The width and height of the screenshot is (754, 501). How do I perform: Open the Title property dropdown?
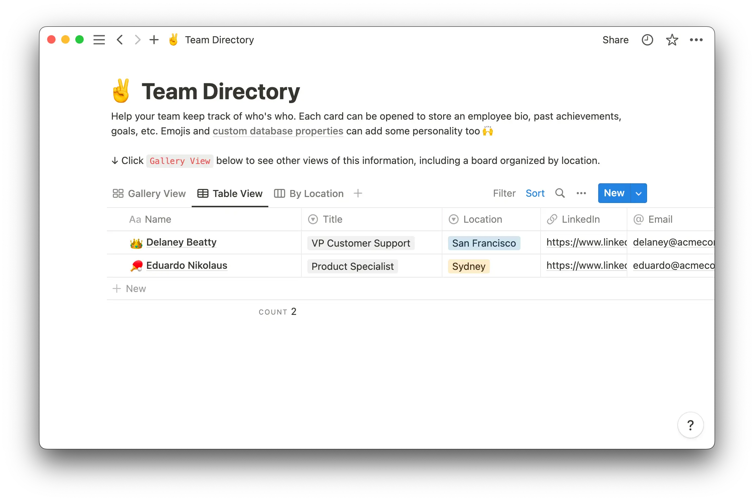coord(313,219)
